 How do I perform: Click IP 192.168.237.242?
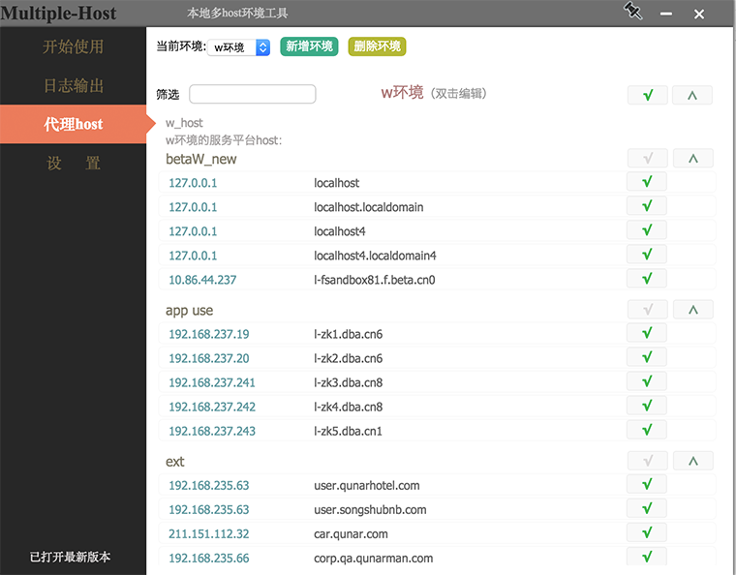[x=212, y=408]
